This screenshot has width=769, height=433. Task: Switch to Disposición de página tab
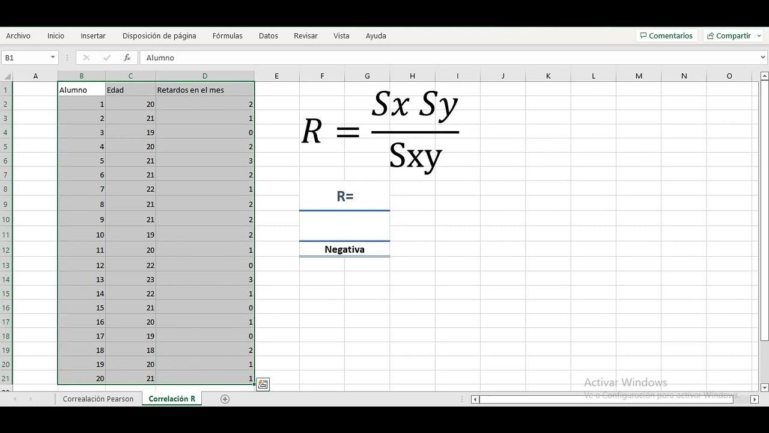(x=159, y=35)
